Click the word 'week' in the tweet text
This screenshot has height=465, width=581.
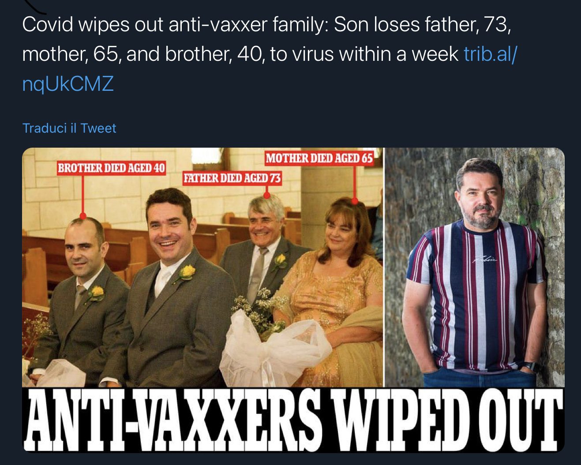(x=435, y=54)
